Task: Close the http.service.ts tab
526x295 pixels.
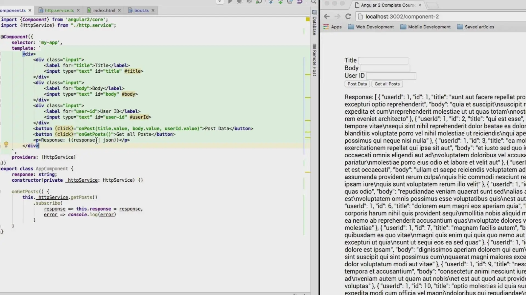Action: pyautogui.click(x=78, y=10)
